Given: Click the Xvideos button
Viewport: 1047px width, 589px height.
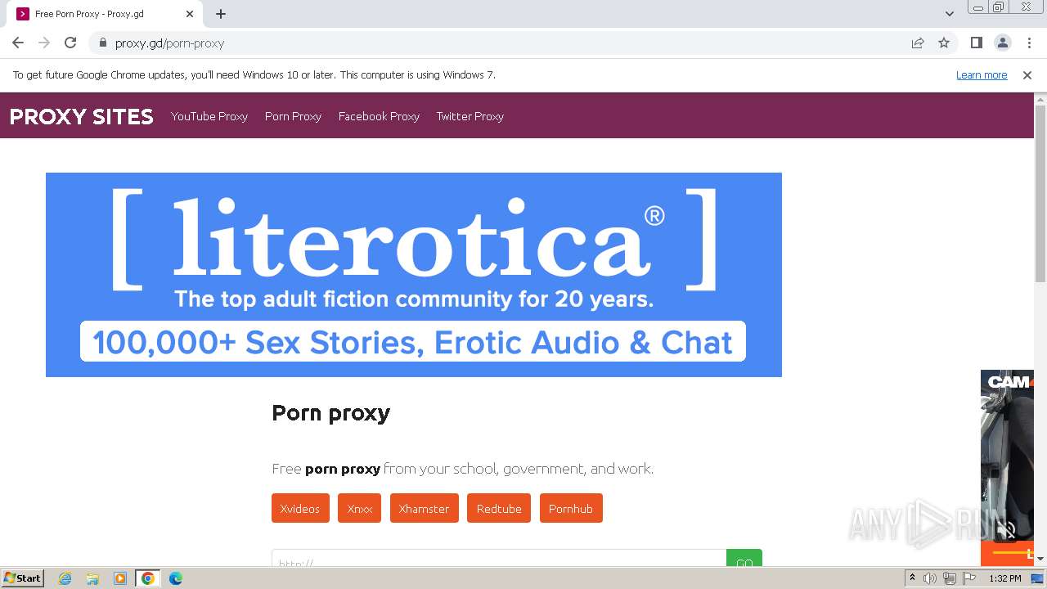Looking at the screenshot, I should click(x=300, y=508).
